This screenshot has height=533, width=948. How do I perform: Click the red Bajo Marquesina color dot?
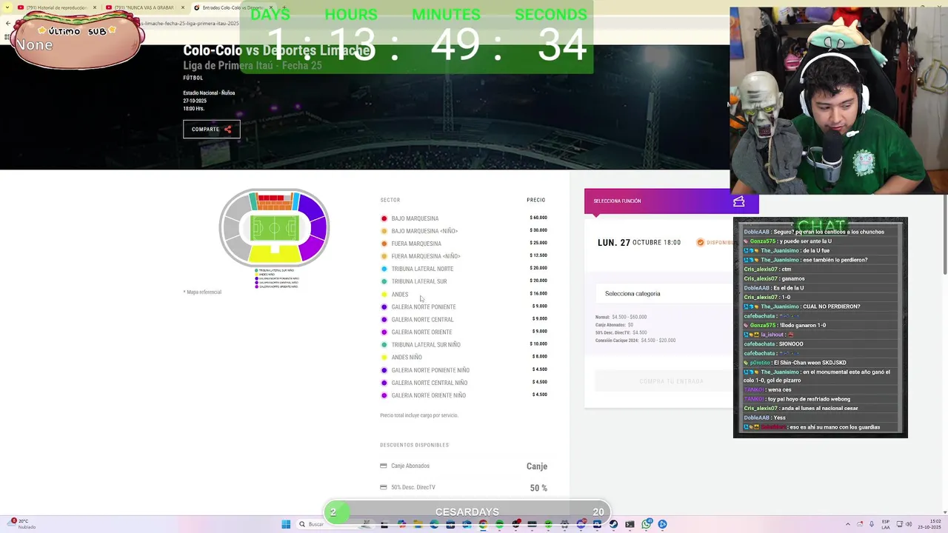(x=384, y=218)
